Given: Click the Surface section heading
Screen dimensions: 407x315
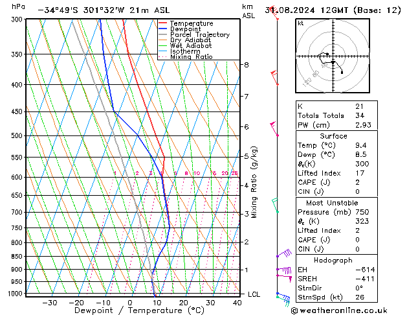Looking at the screenshot, I should point(333,136).
